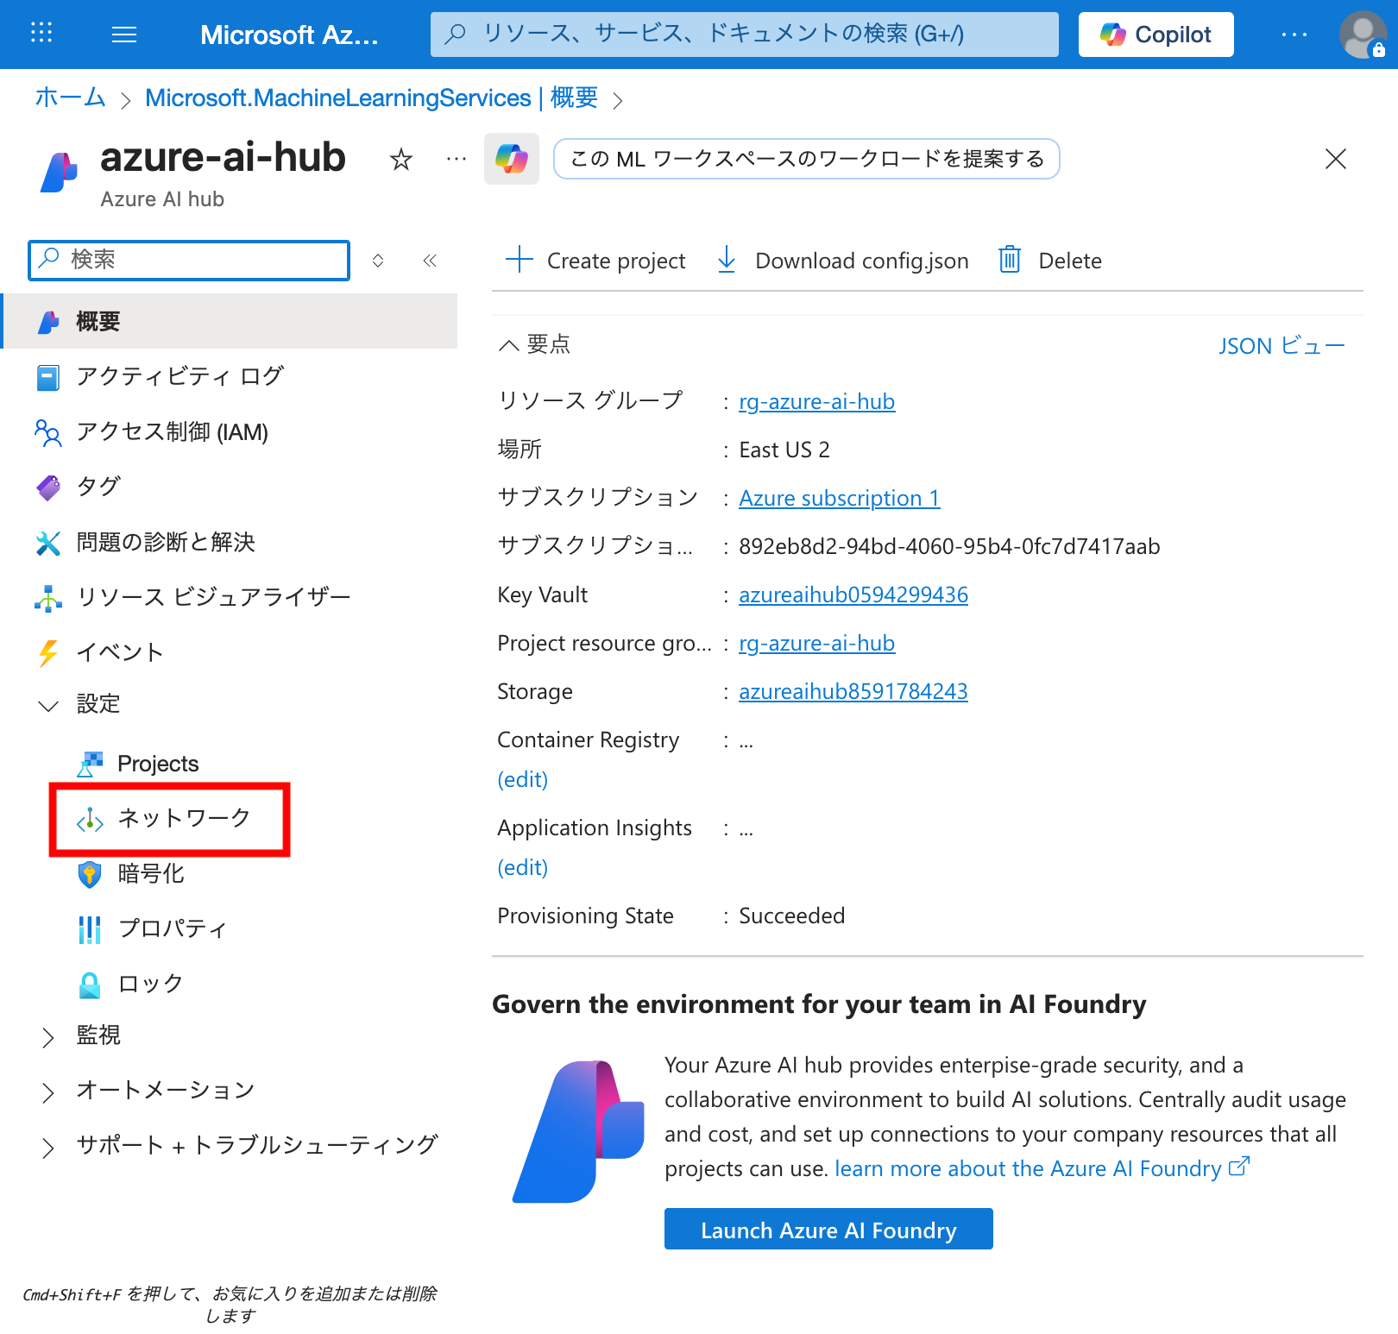Screen dimensions: 1398x1334
Task: Click the Azure AI Foundry illustration logo
Action: tap(578, 1130)
